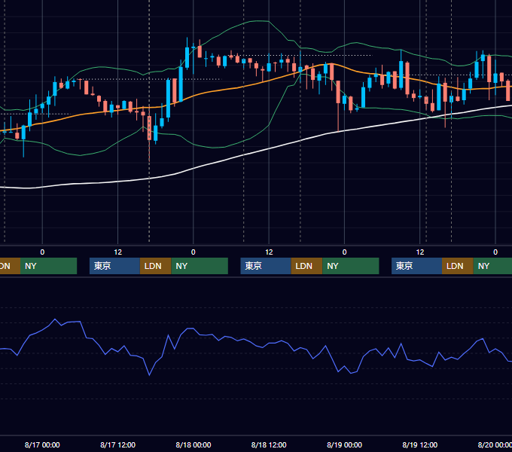Click the 8/18 12:00 date label

click(269, 444)
